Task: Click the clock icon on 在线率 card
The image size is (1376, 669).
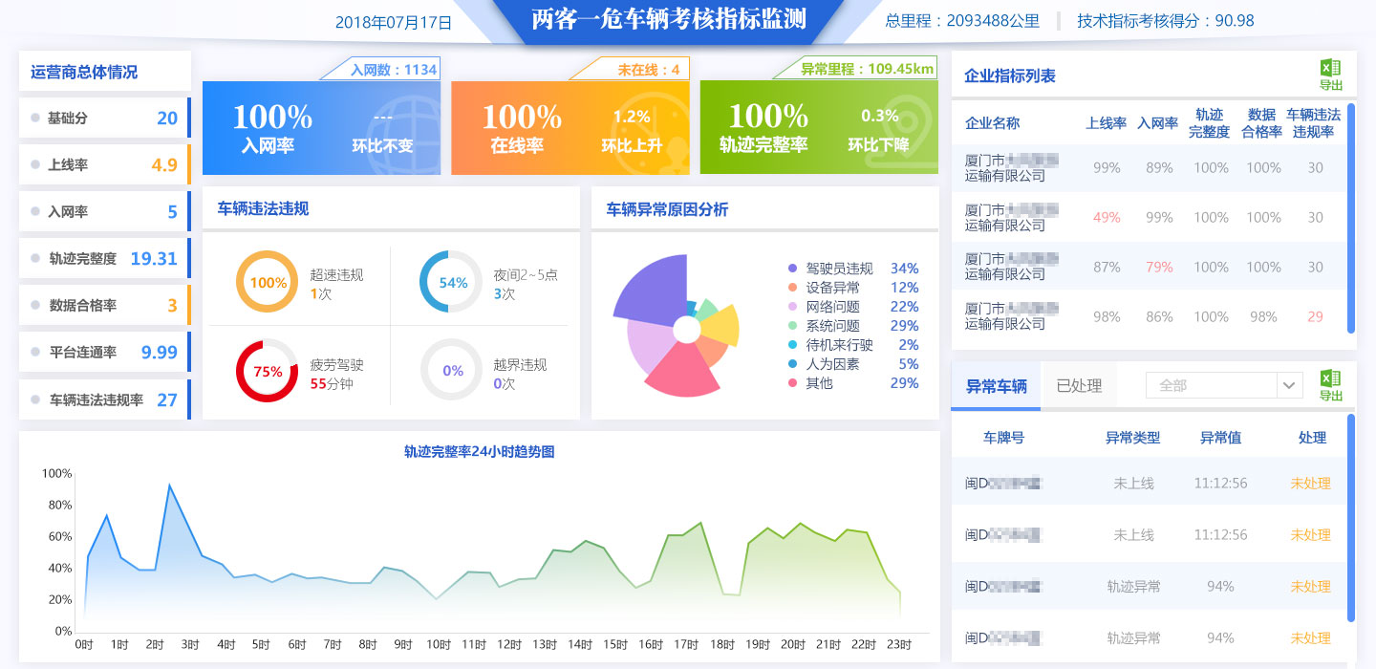Action: point(650,129)
